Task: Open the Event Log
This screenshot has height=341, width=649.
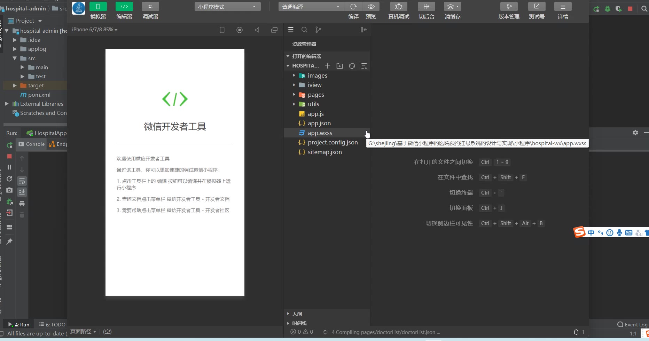Action: (632, 325)
